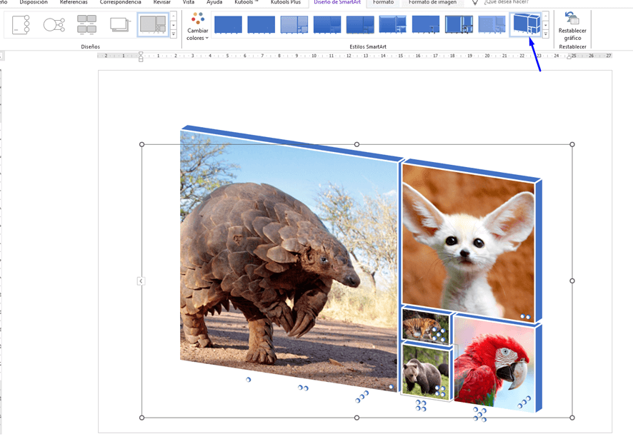The height and width of the screenshot is (439, 633).
Task: Select the fourth layout in Diseños gallery
Action: (120, 24)
